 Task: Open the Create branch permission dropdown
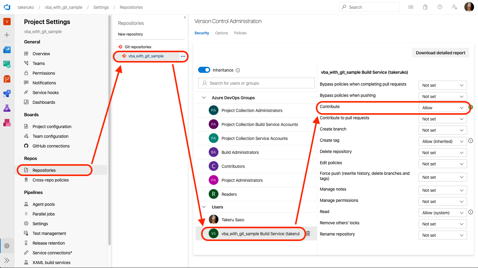click(443, 130)
